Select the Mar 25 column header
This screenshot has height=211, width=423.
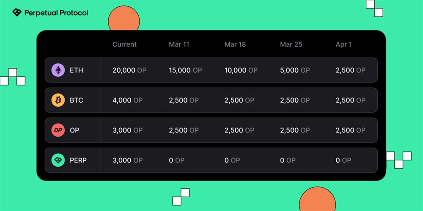(x=291, y=44)
